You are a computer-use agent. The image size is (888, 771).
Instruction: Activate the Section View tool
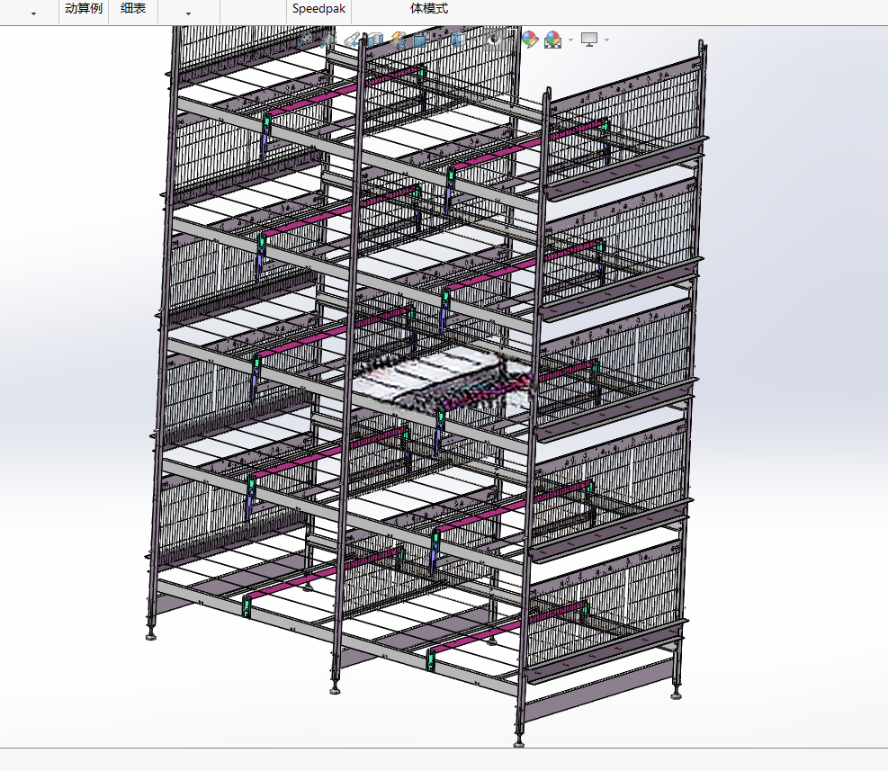(x=375, y=40)
